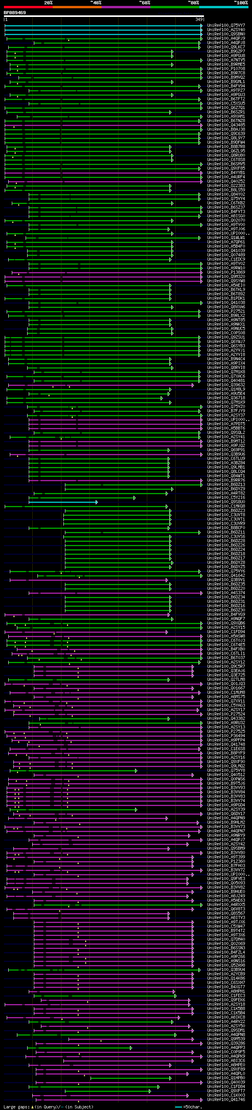This screenshot has height=1110, width=252.
Task: Open hit UniRef100_Q9LKC7
Action: (226, 47)
